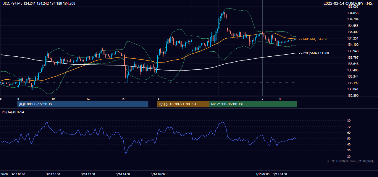Screen dimensions: 378x177
Task: Click the 3/14 16:00 date label
Action: [x=158, y=174]
